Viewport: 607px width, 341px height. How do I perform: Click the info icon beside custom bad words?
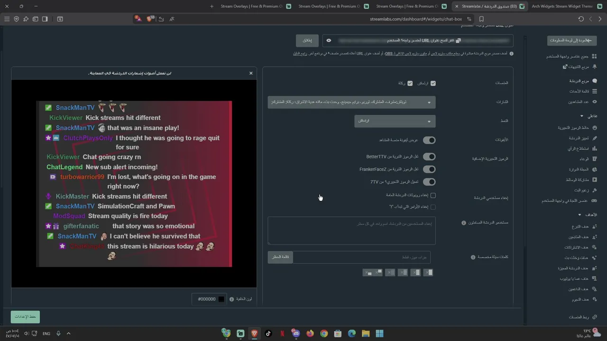[473, 257]
